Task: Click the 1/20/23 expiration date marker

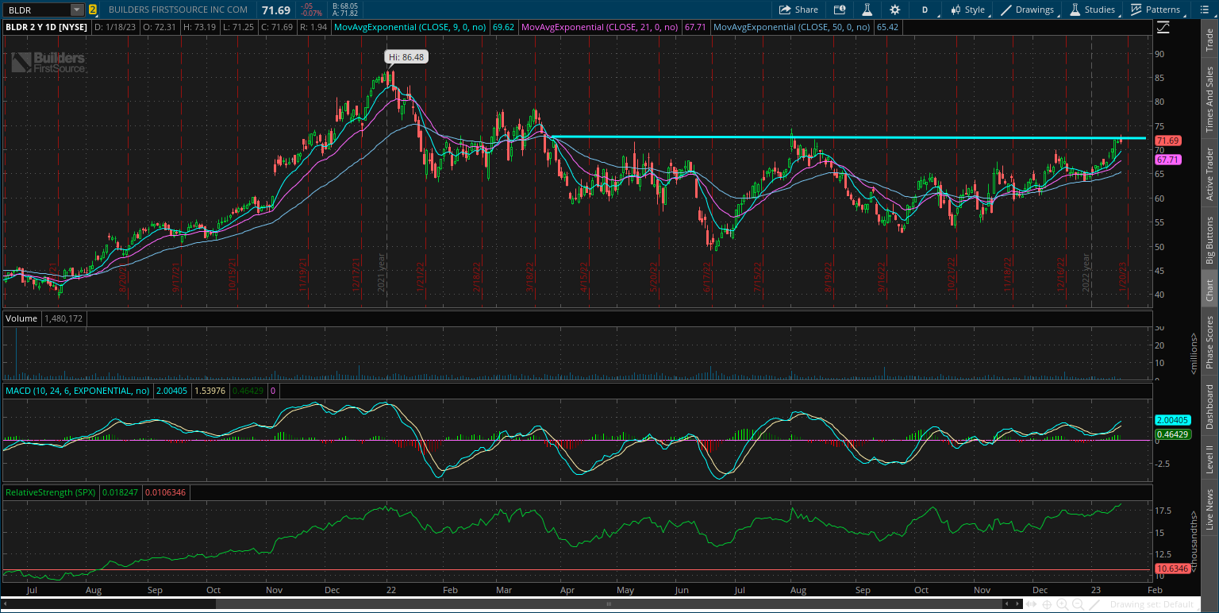Action: (x=1122, y=278)
